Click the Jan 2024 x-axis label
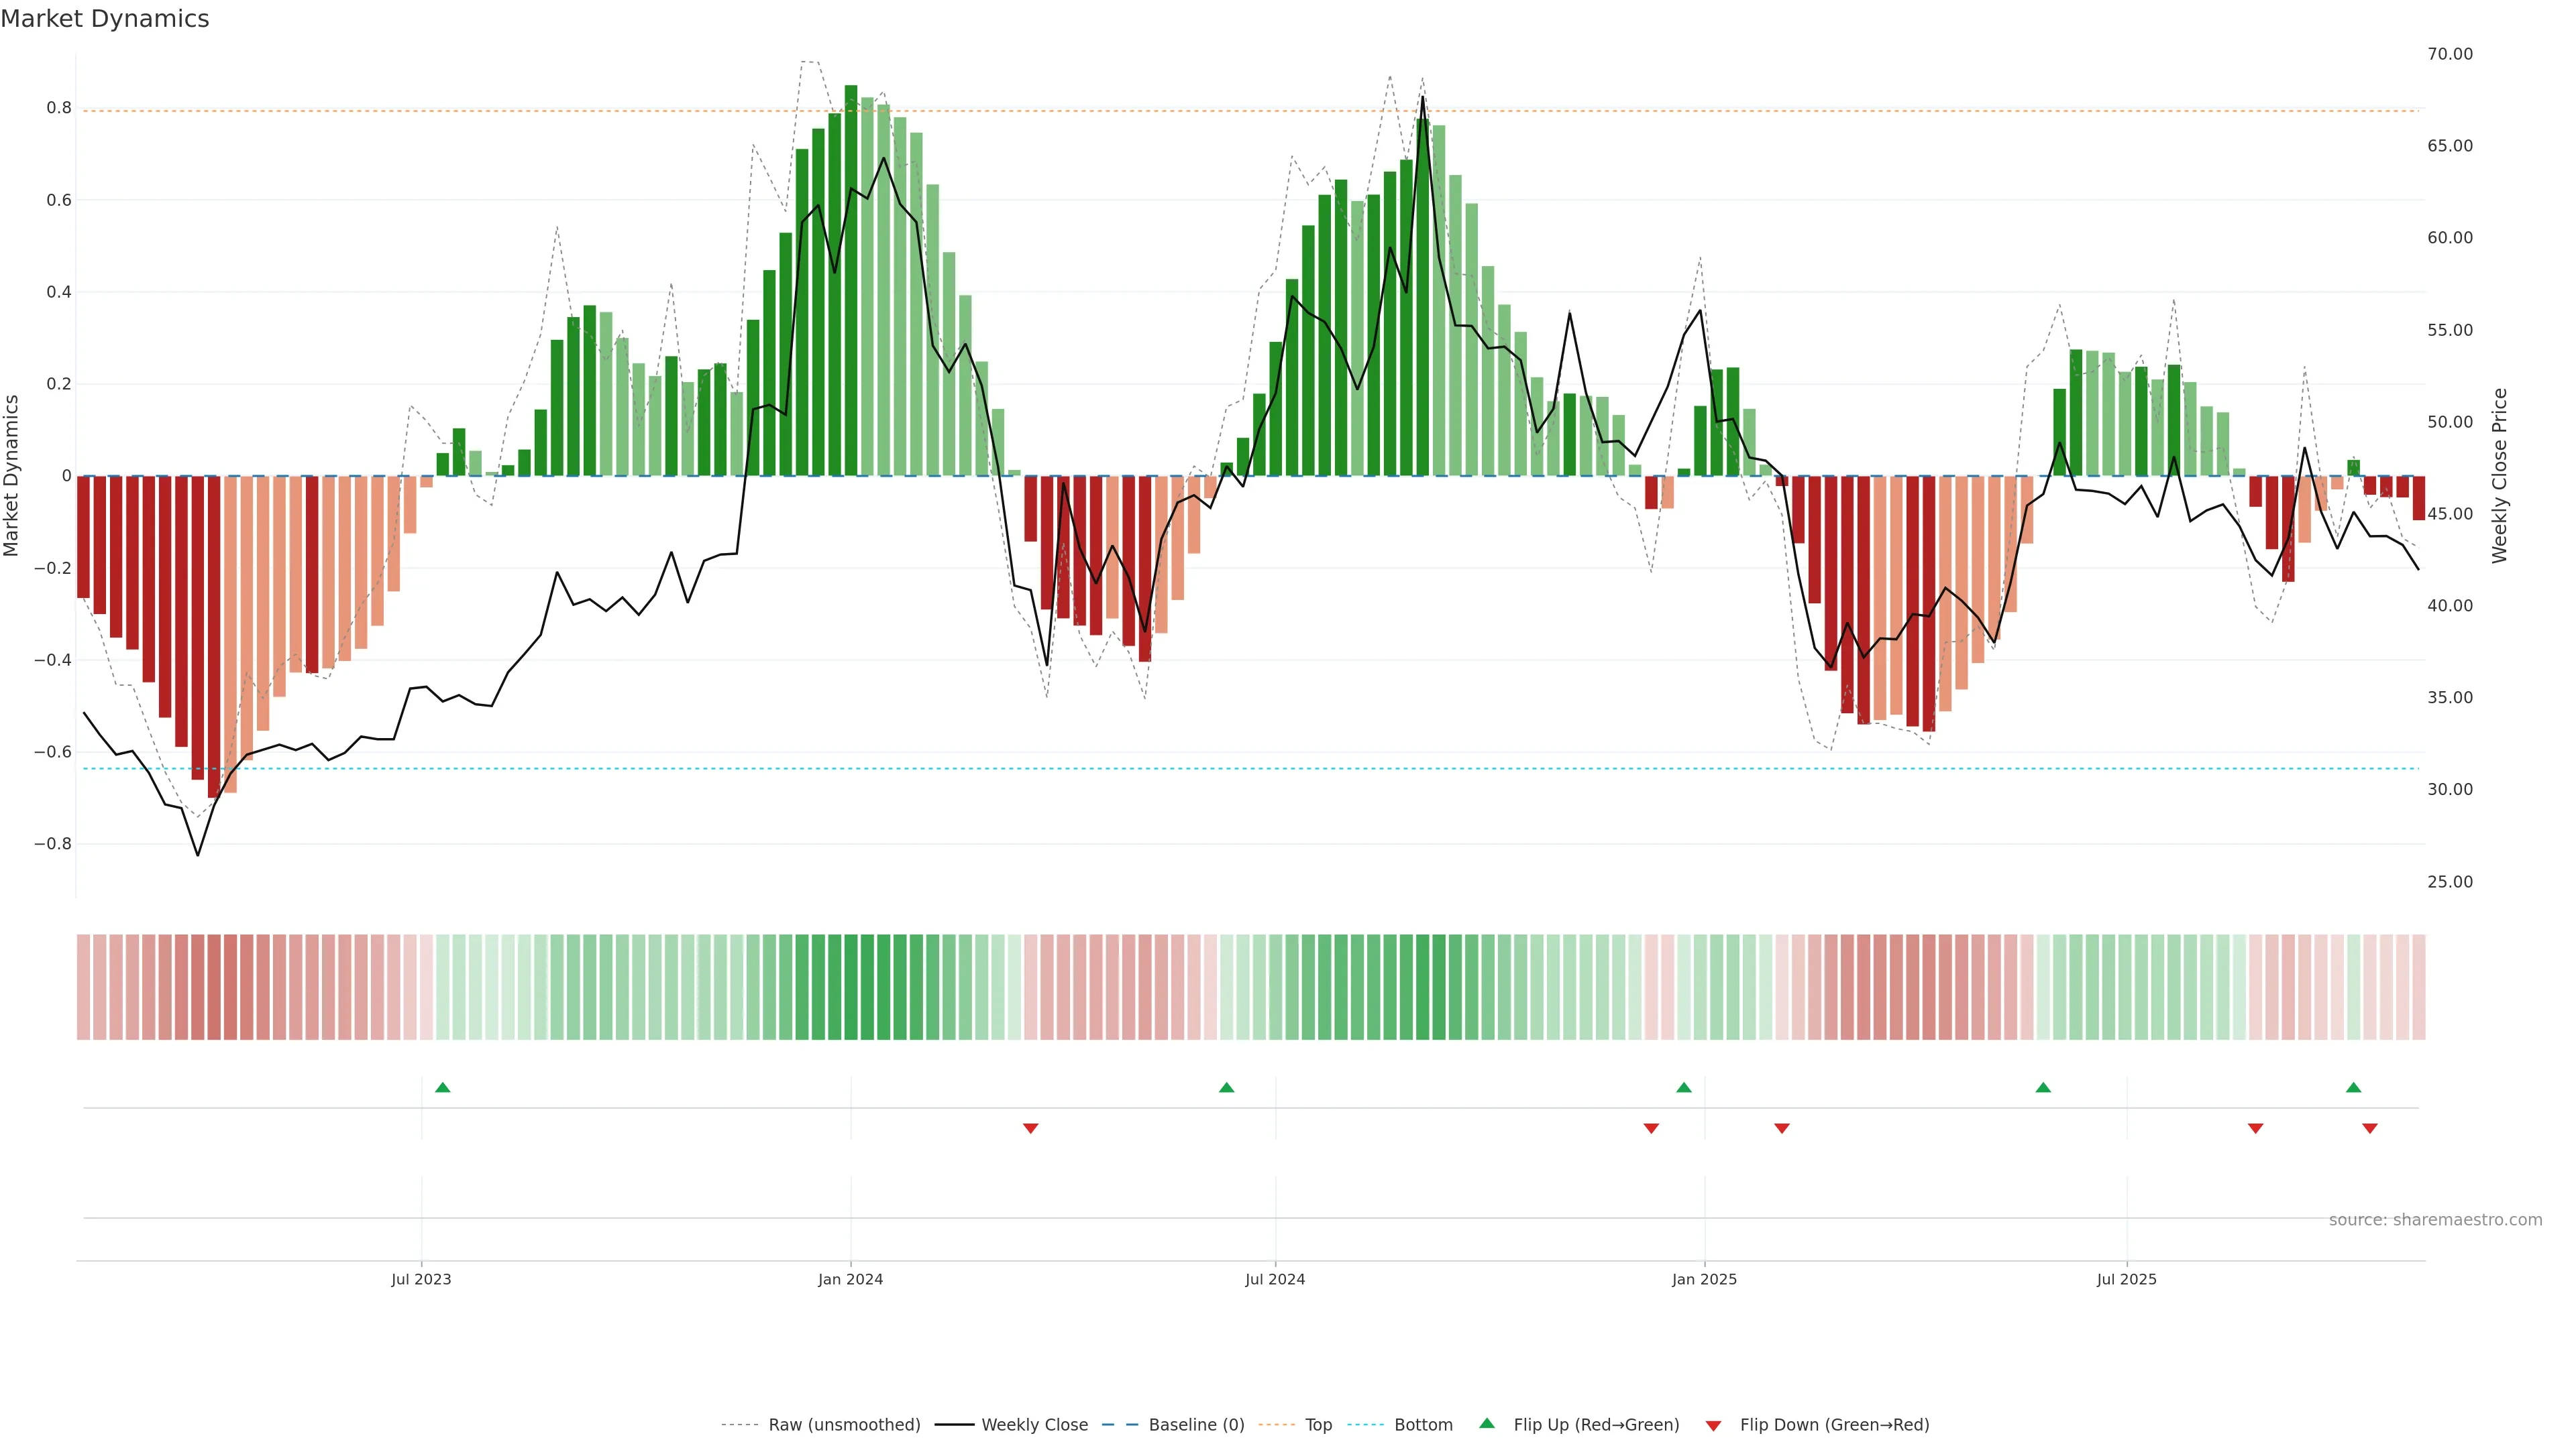The image size is (2576, 1448). point(850,1279)
